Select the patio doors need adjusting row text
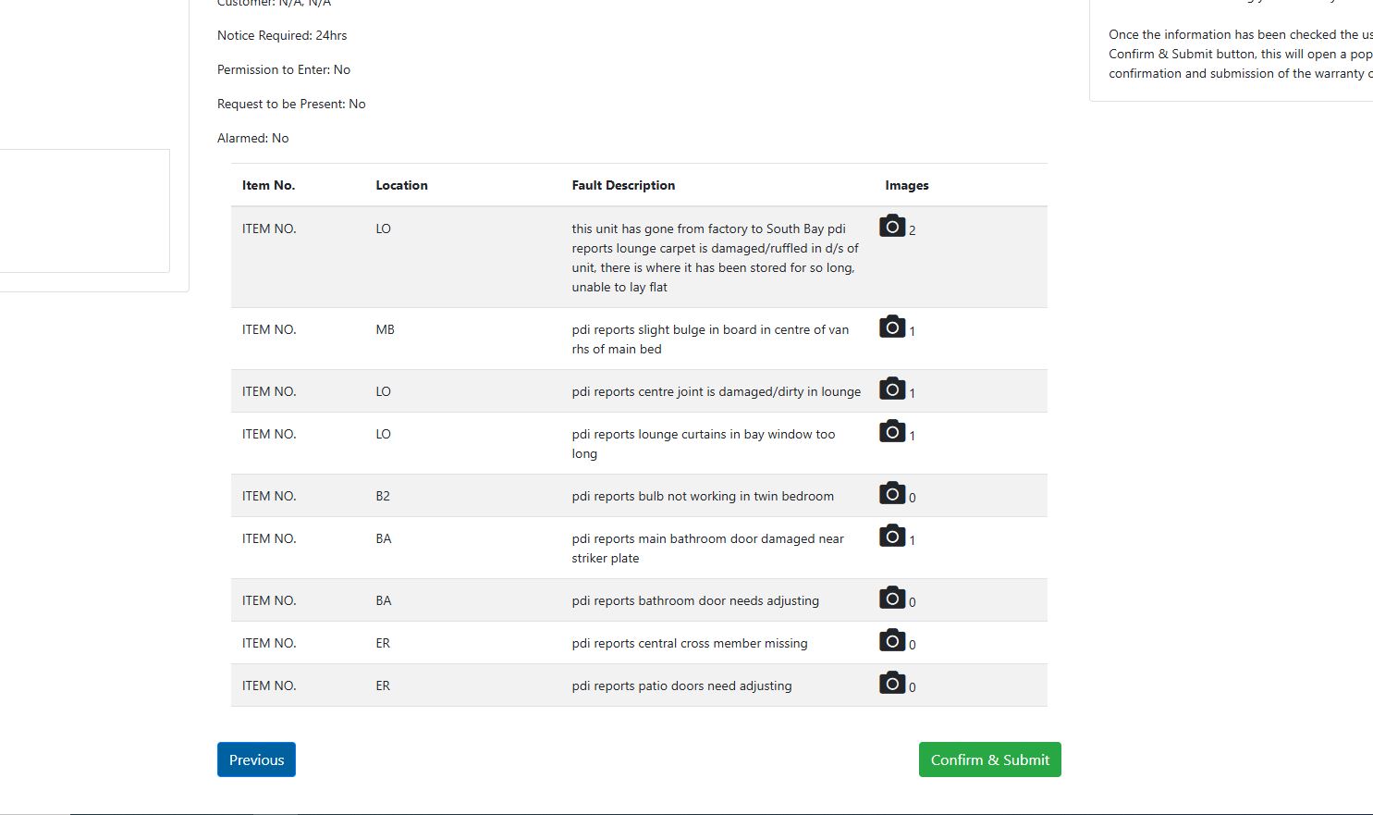1373x815 pixels. pos(681,685)
